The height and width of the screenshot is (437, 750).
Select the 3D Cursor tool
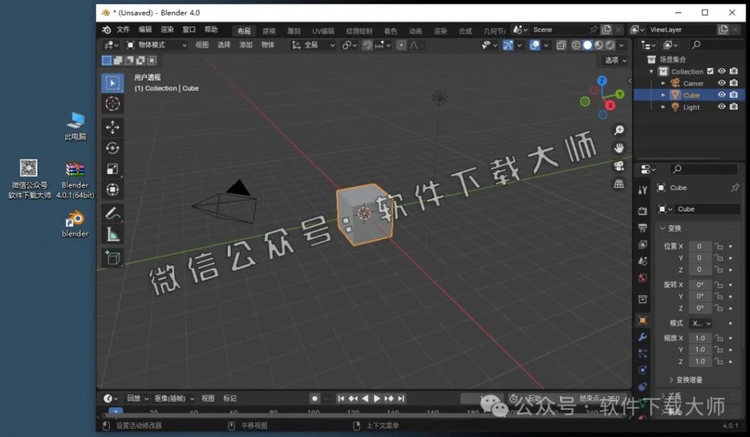112,101
